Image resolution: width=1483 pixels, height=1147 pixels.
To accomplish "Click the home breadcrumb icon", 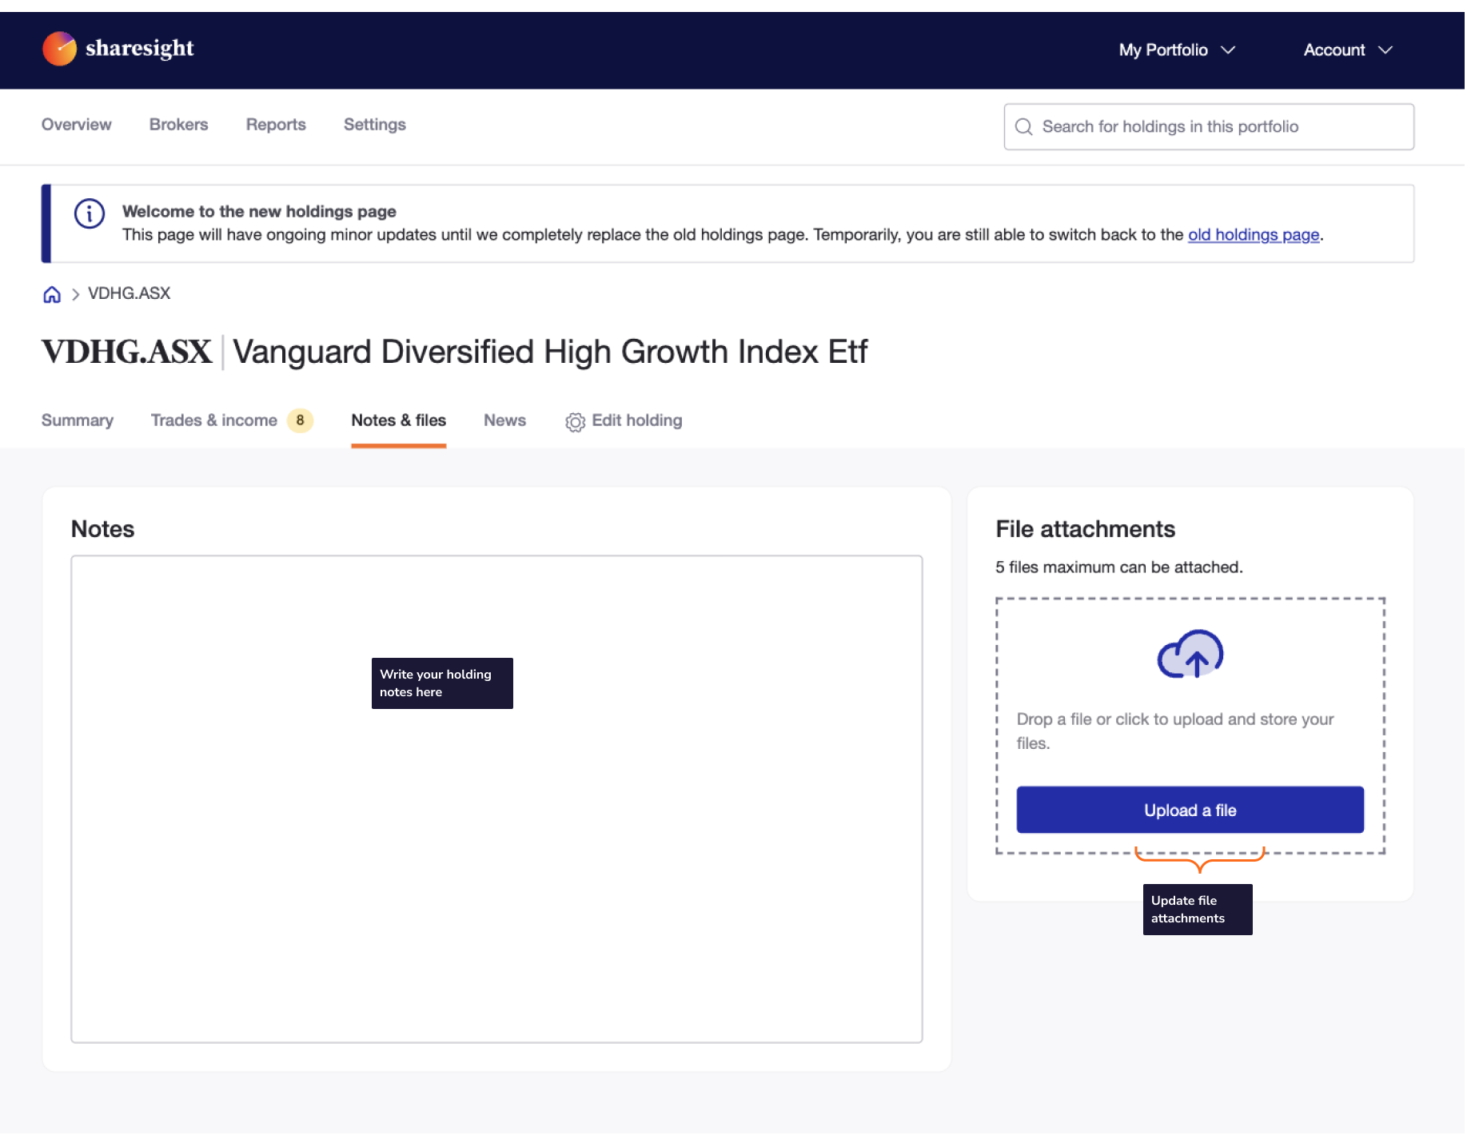I will (x=52, y=294).
